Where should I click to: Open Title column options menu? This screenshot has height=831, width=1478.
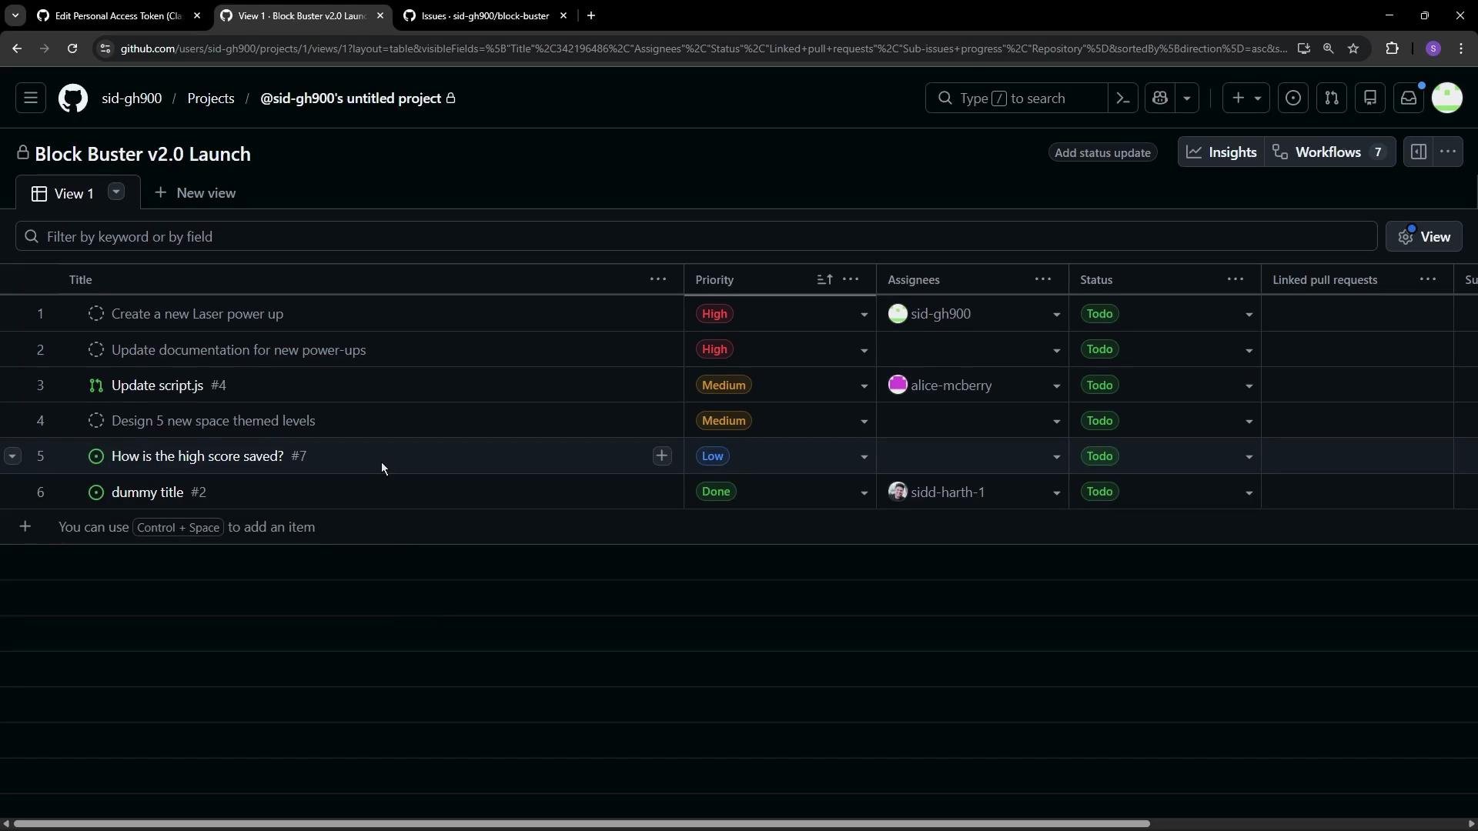(658, 279)
